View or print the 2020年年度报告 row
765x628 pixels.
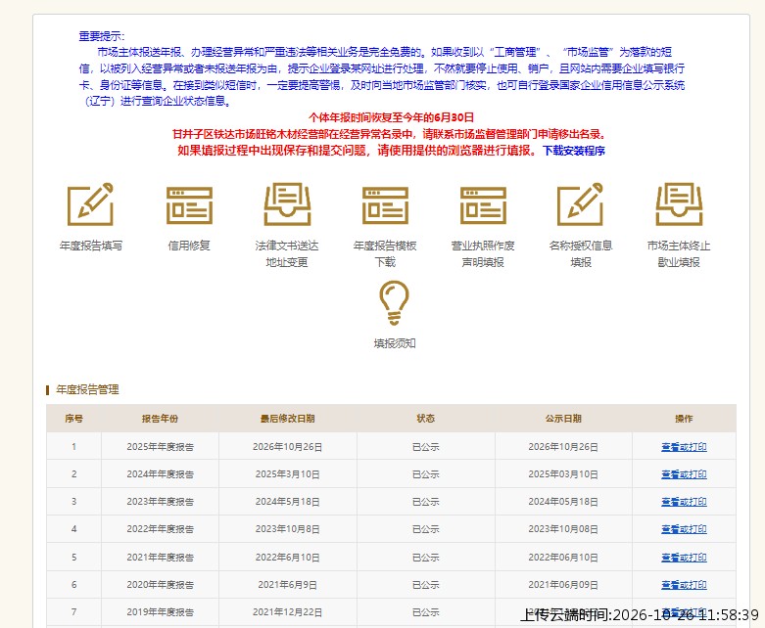tap(684, 585)
